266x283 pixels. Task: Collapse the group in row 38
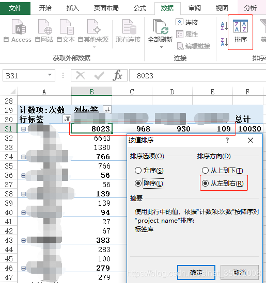tap(23, 194)
